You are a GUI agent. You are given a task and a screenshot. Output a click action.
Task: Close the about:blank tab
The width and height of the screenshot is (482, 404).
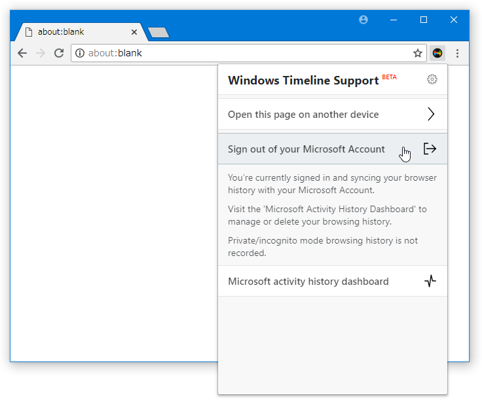[134, 32]
